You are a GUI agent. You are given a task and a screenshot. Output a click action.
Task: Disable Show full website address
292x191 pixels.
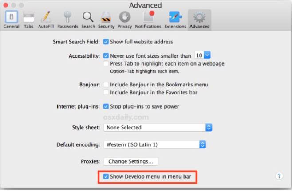pos(106,42)
